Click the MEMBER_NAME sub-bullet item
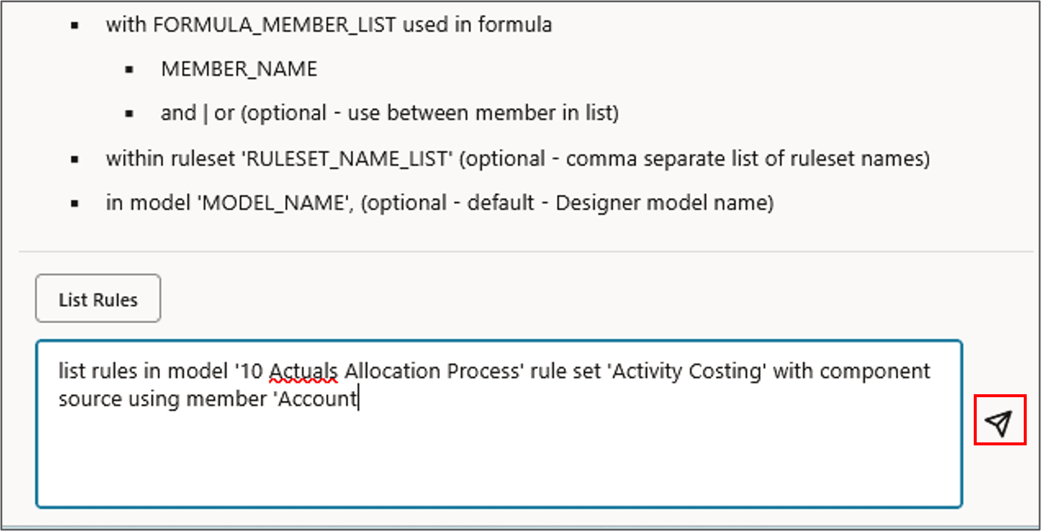 [239, 68]
